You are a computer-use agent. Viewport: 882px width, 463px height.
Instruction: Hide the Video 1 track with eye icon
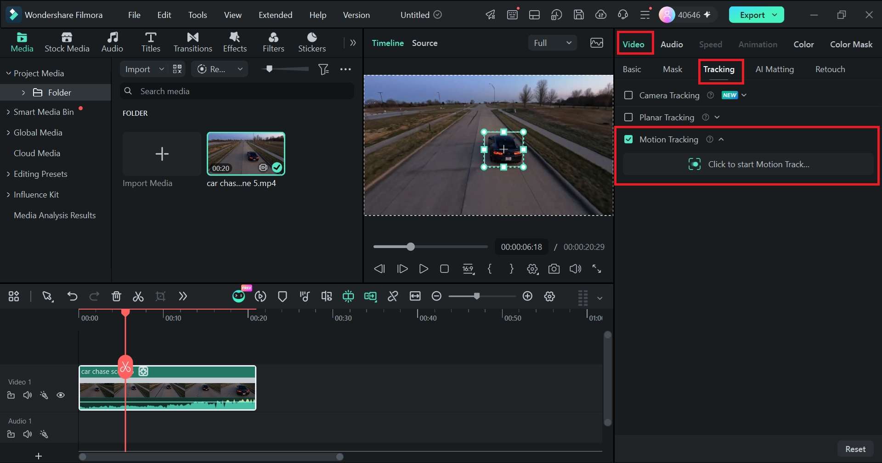tap(61, 395)
